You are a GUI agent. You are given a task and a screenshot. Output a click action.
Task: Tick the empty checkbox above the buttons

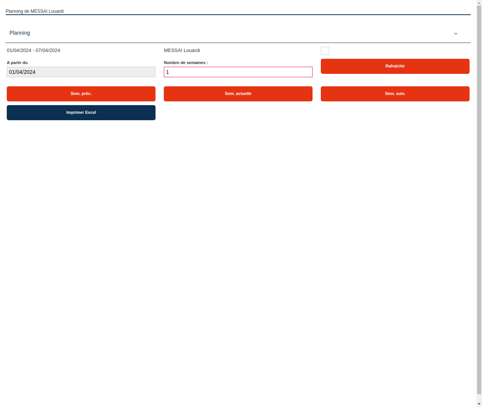325,51
